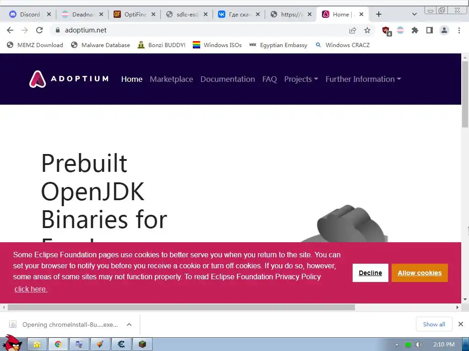Open Chrome from the taskbar
Viewport: 469px width, 351px height.
58,345
